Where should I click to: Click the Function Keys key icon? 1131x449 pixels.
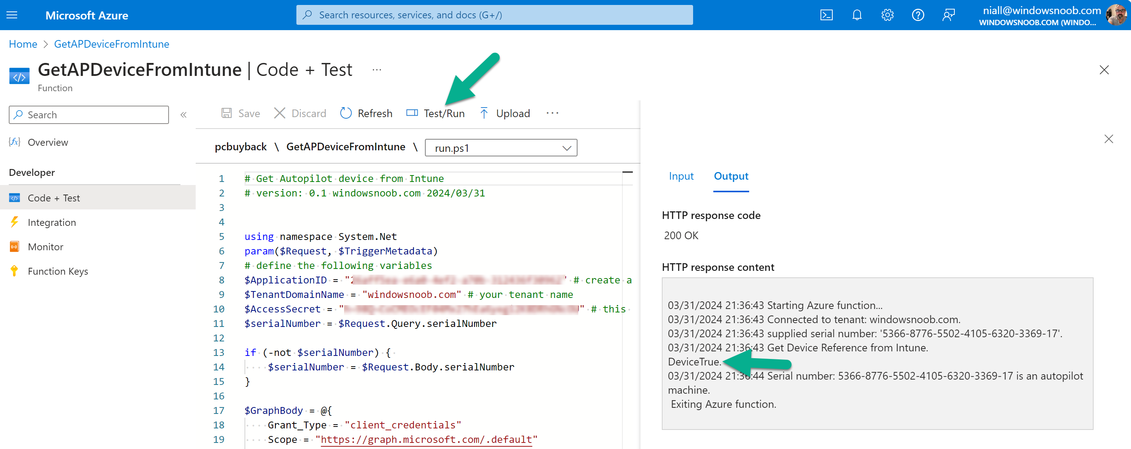coord(14,271)
